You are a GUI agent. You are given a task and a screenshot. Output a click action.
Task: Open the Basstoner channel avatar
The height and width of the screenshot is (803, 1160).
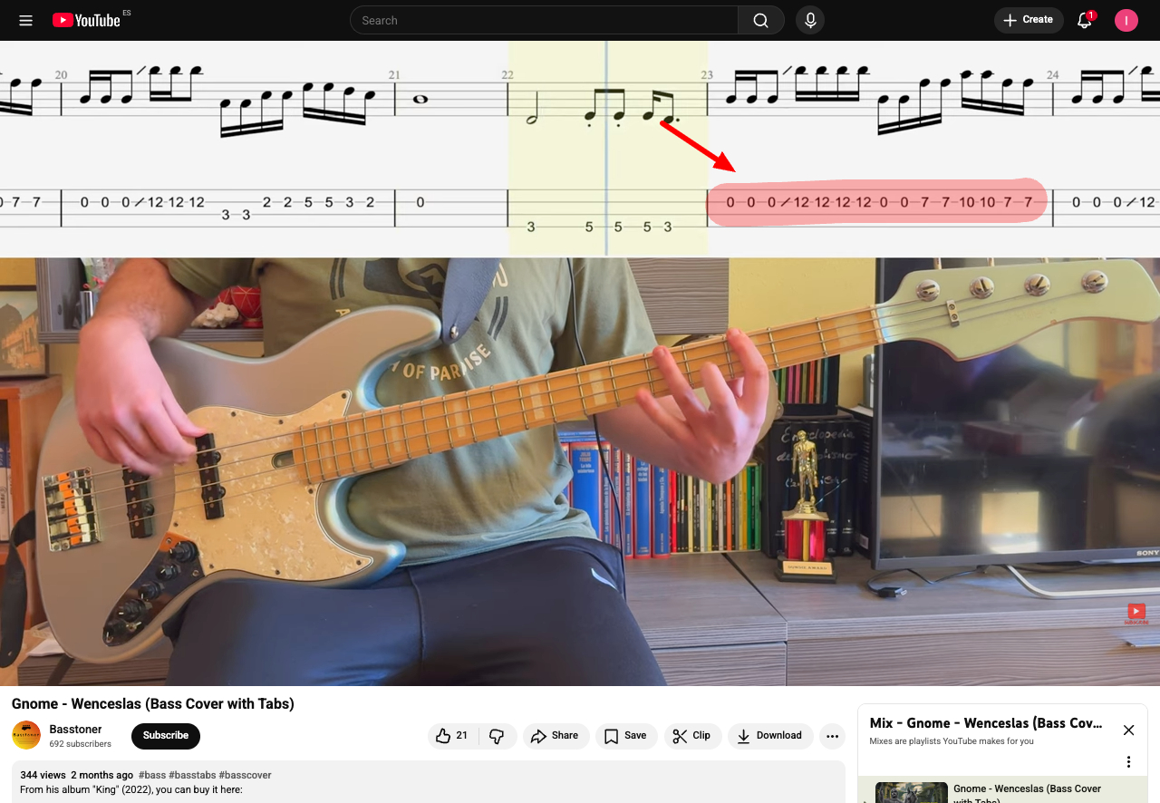pyautogui.click(x=26, y=735)
